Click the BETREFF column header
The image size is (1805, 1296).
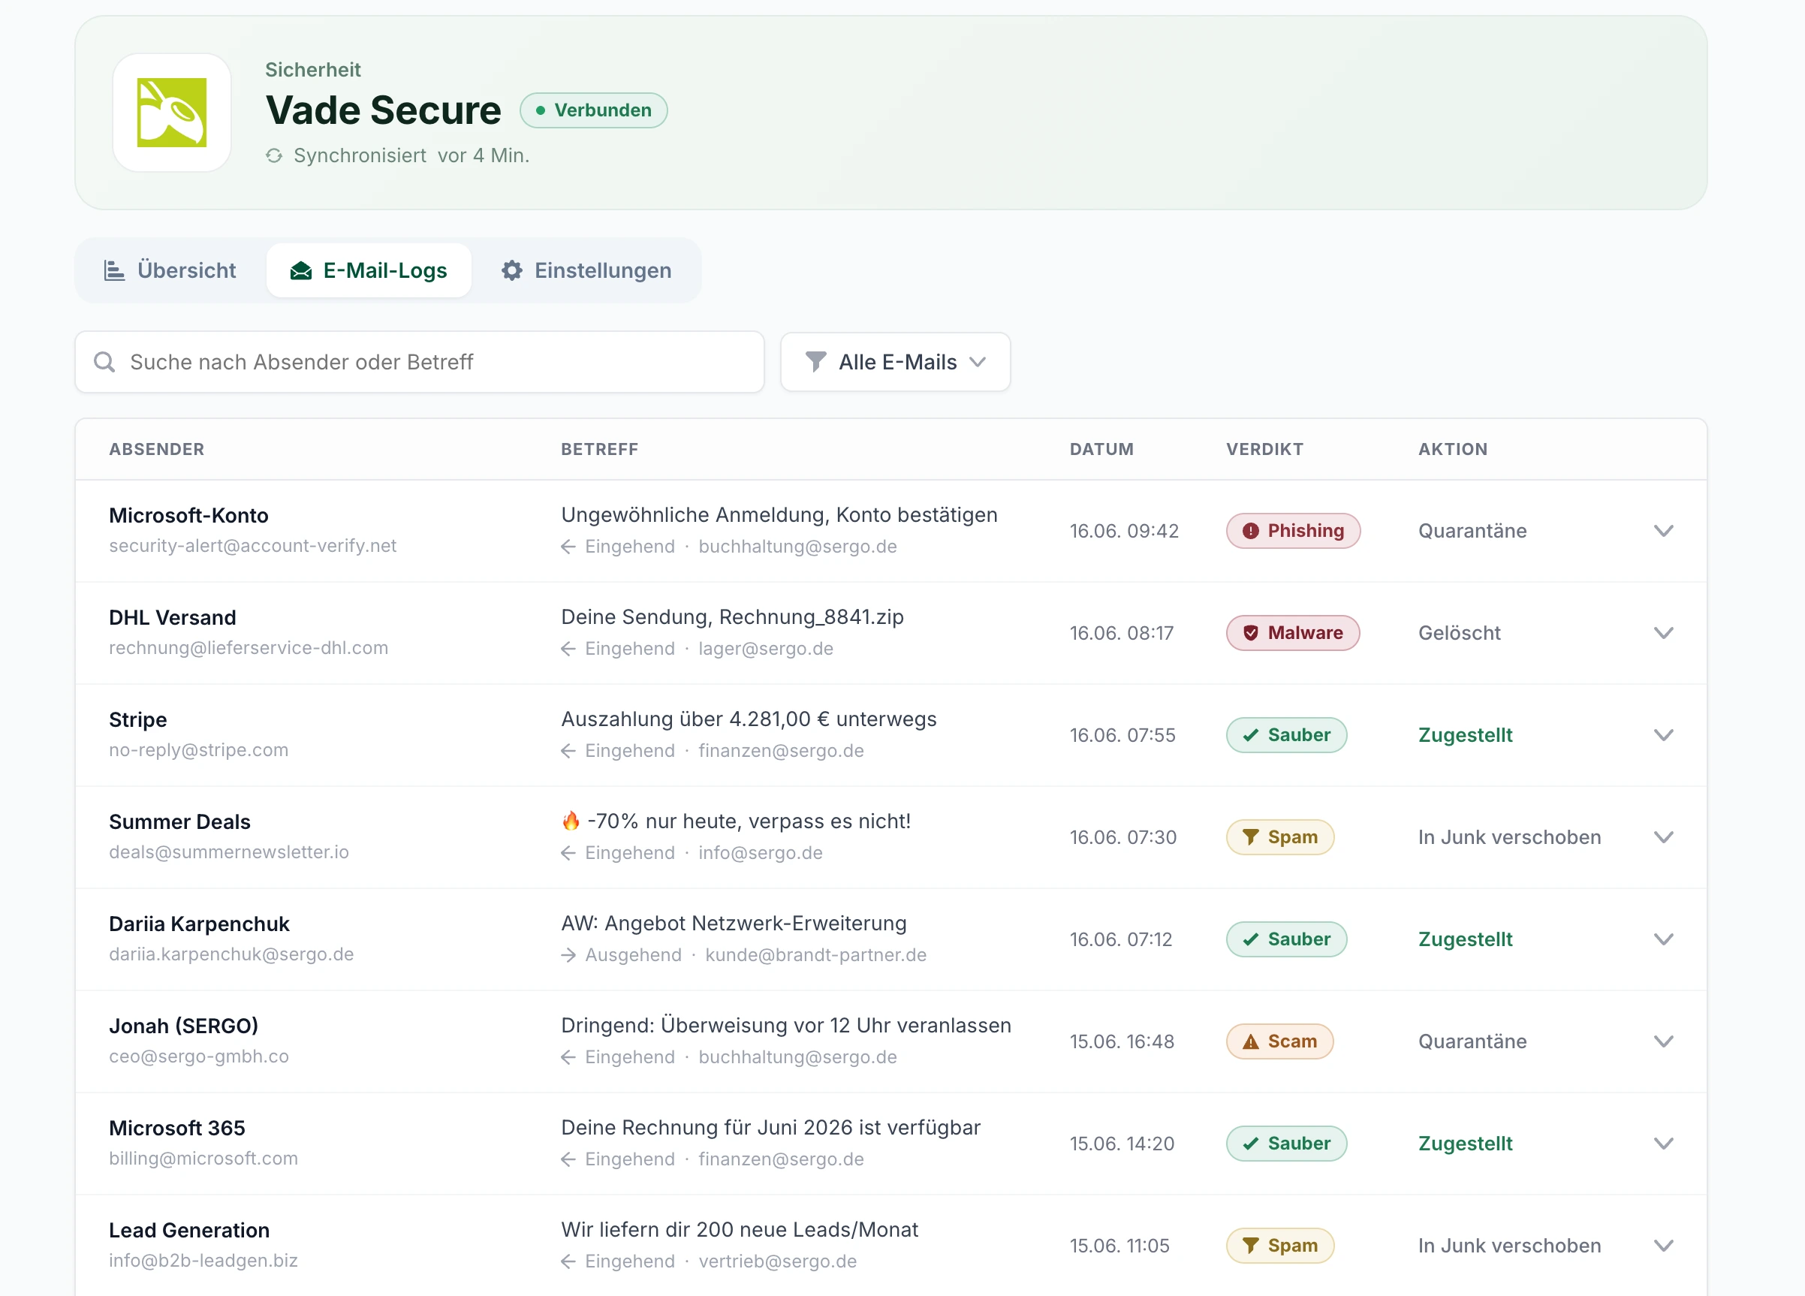point(599,449)
